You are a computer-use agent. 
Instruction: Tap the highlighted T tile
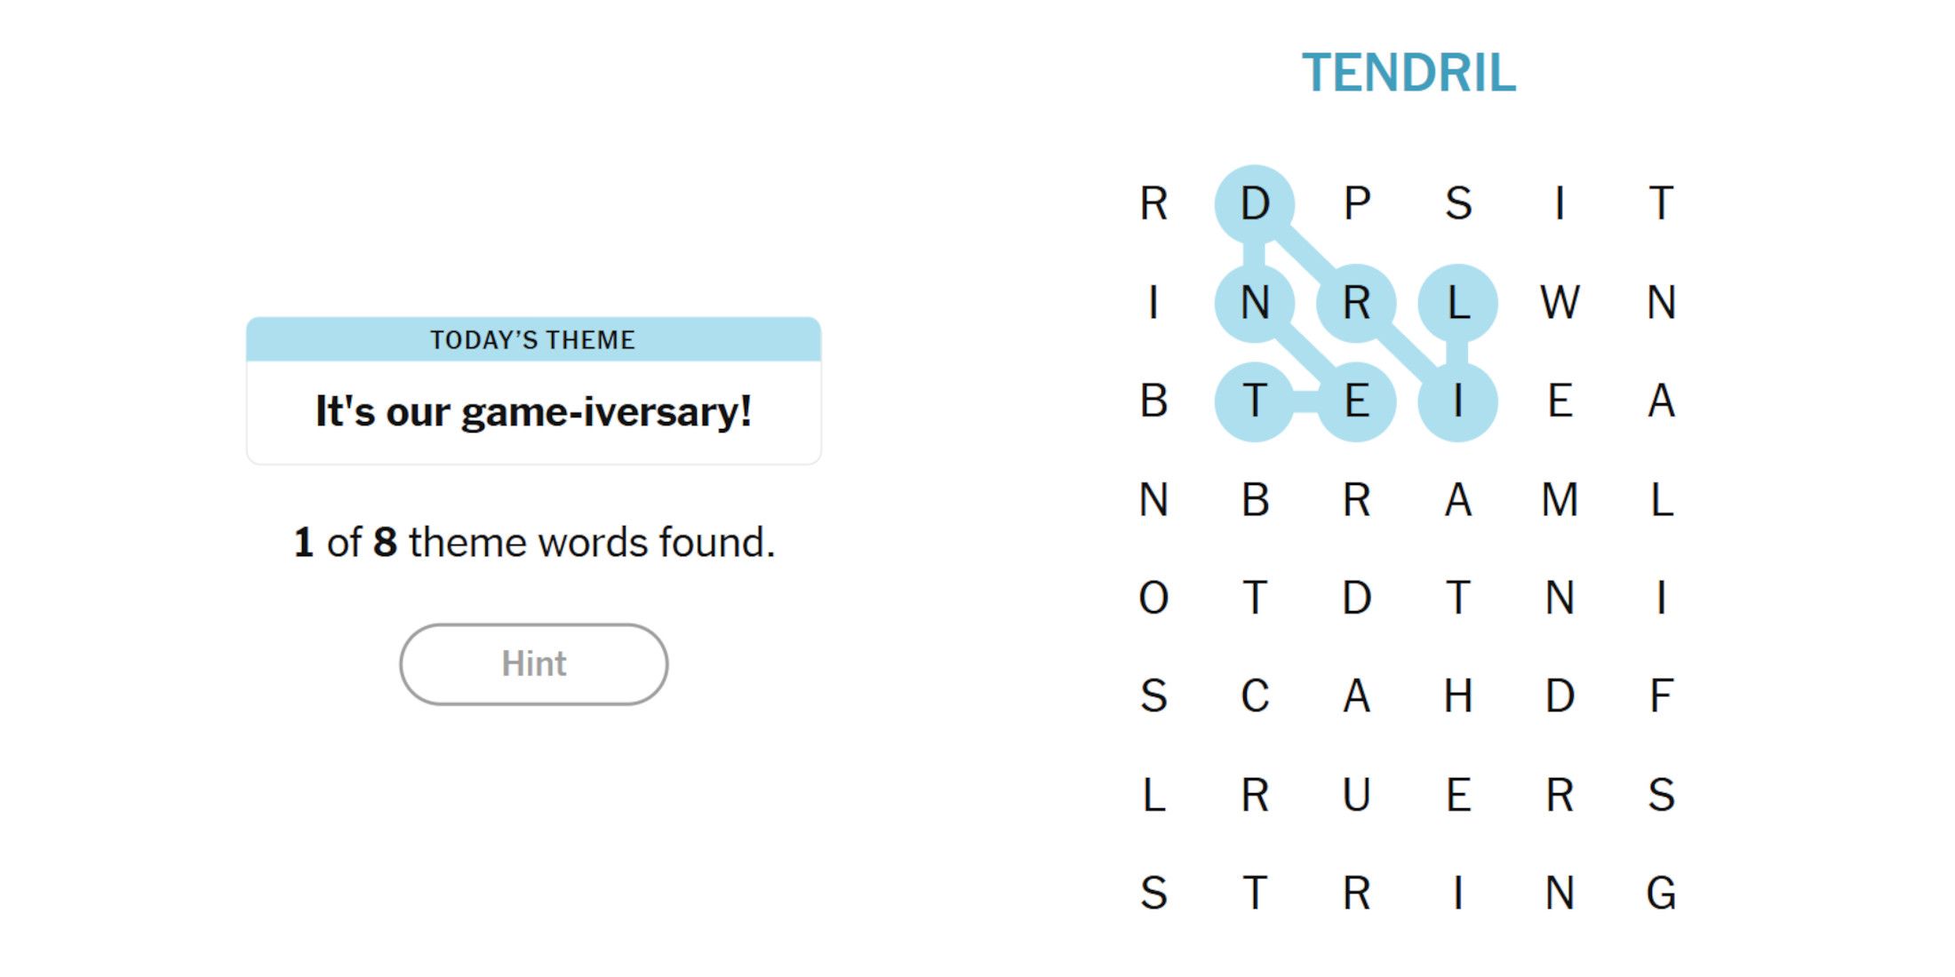click(x=1255, y=401)
